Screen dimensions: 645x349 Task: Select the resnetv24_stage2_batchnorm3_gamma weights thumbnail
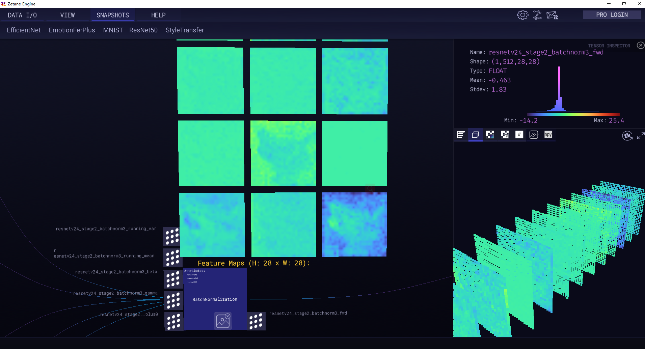point(173,300)
